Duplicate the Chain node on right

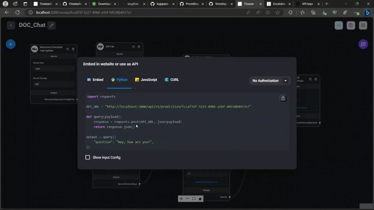[x=310, y=79]
